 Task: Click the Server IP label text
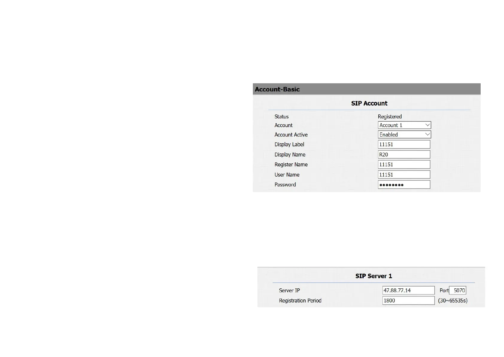tap(289, 290)
